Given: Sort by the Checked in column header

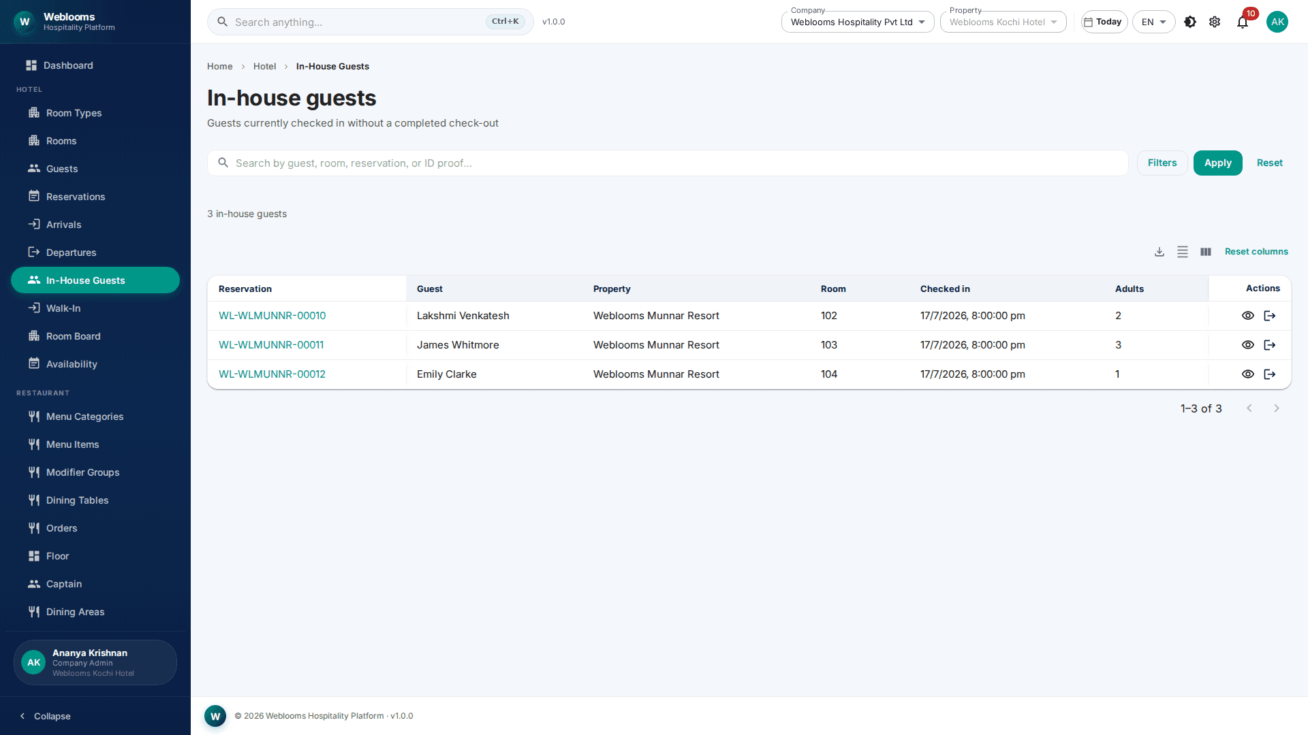Looking at the screenshot, I should coord(945,289).
